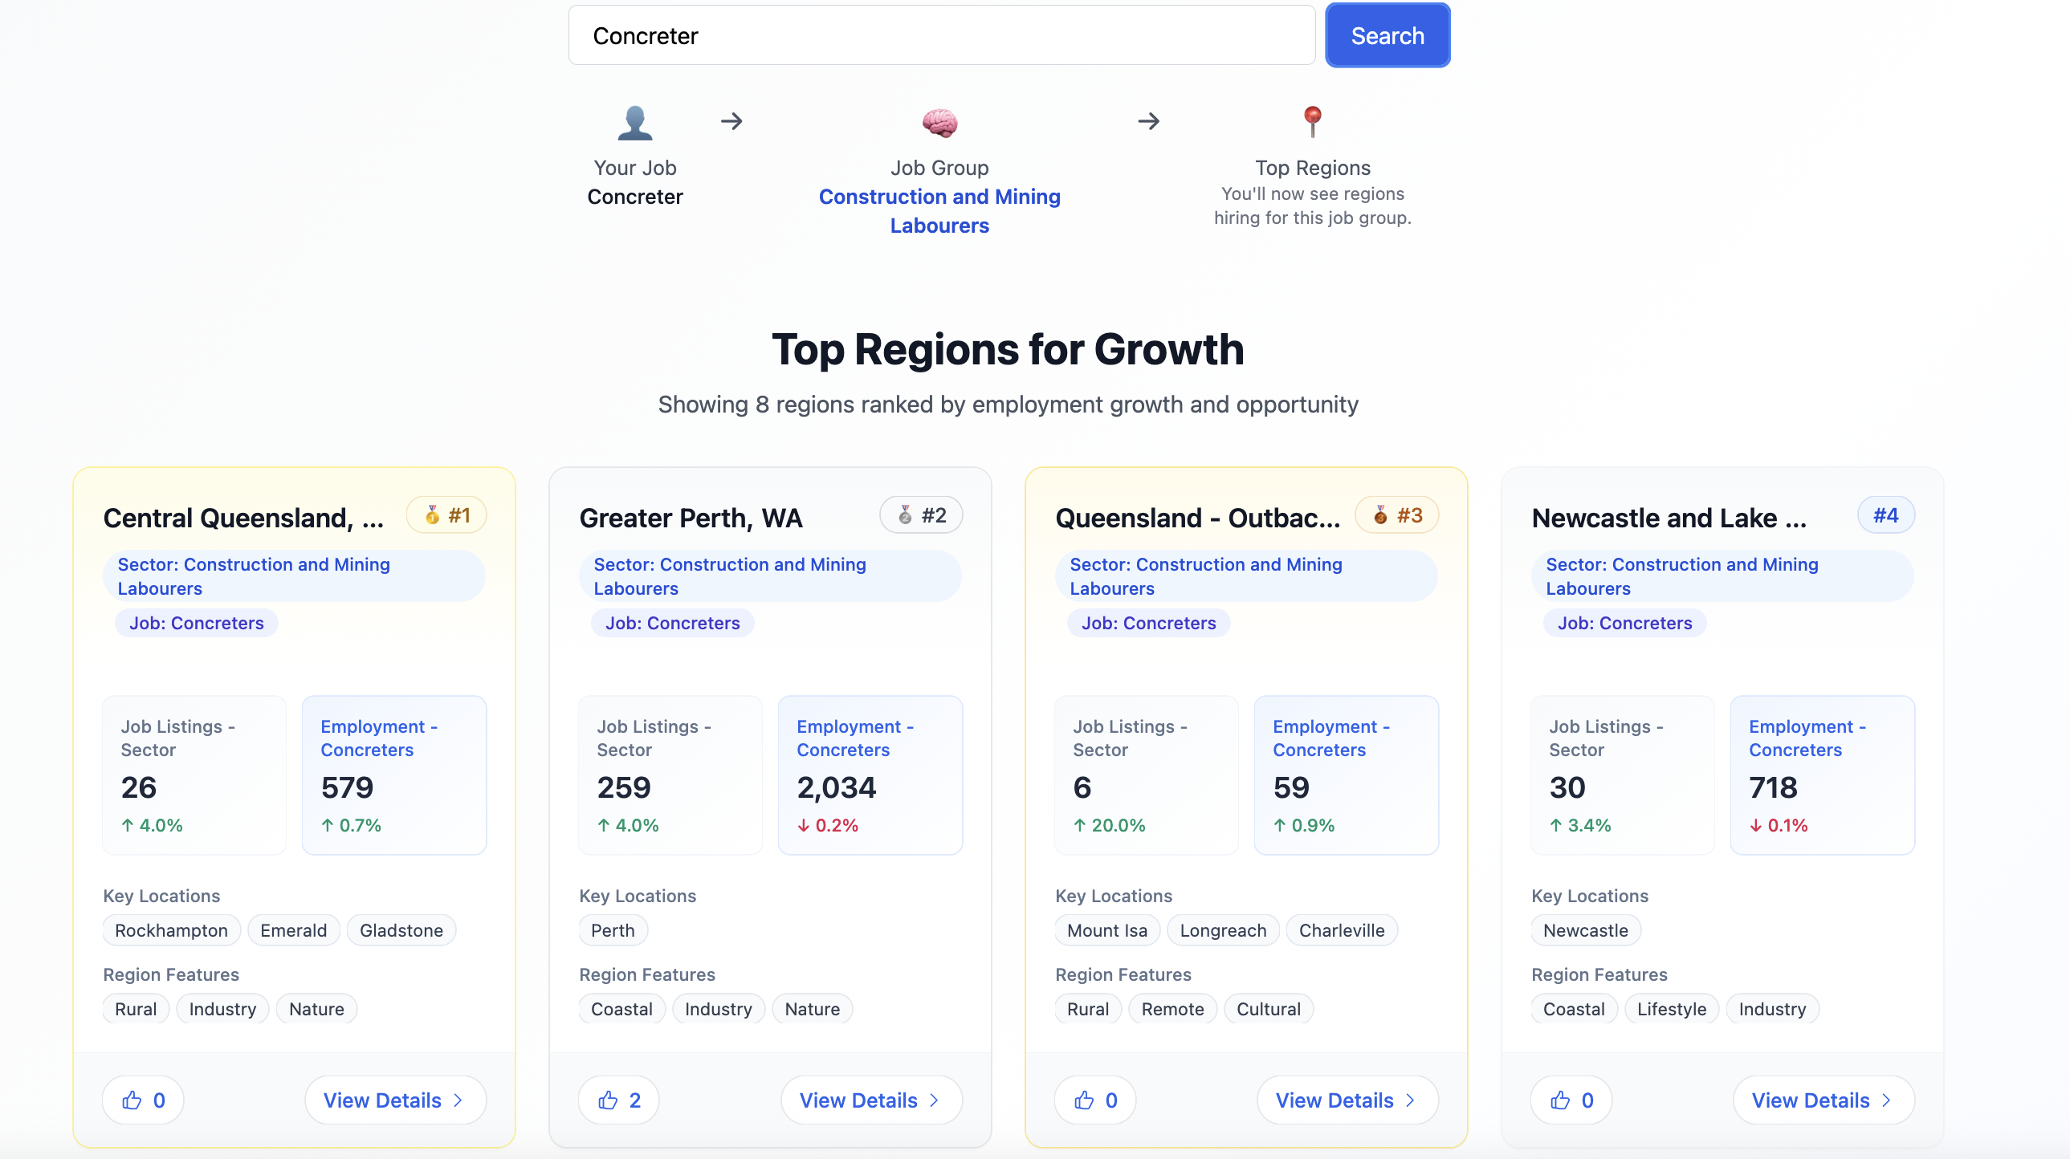
Task: Expand View Details on Queensland Outback card
Action: [1347, 1100]
